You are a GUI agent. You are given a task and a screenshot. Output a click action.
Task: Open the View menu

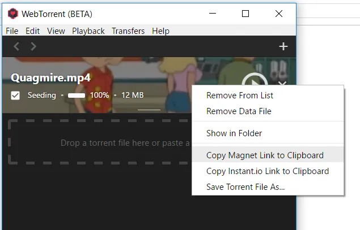coord(56,31)
